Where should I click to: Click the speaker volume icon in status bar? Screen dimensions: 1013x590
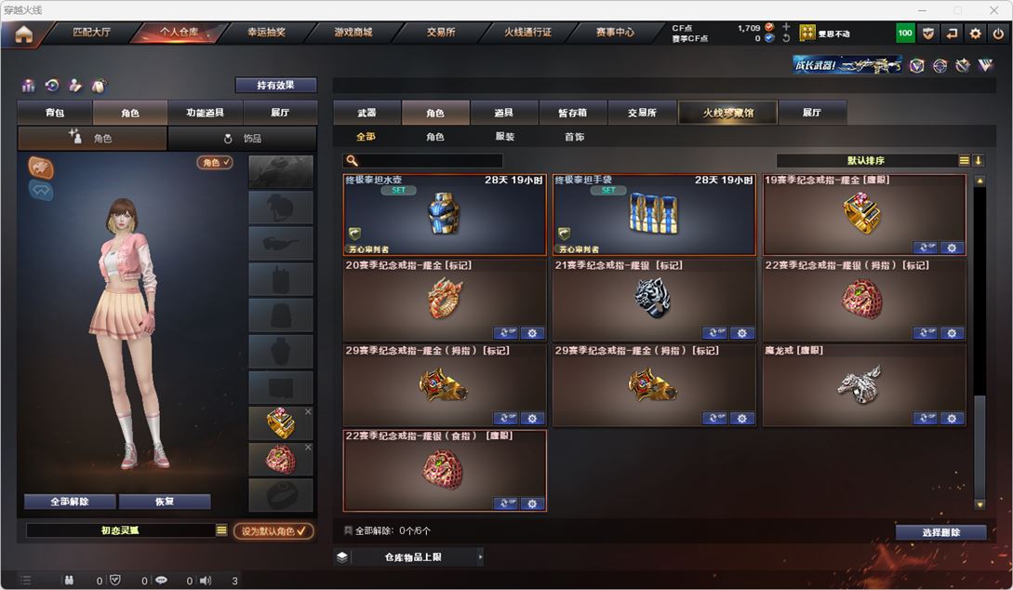[206, 581]
